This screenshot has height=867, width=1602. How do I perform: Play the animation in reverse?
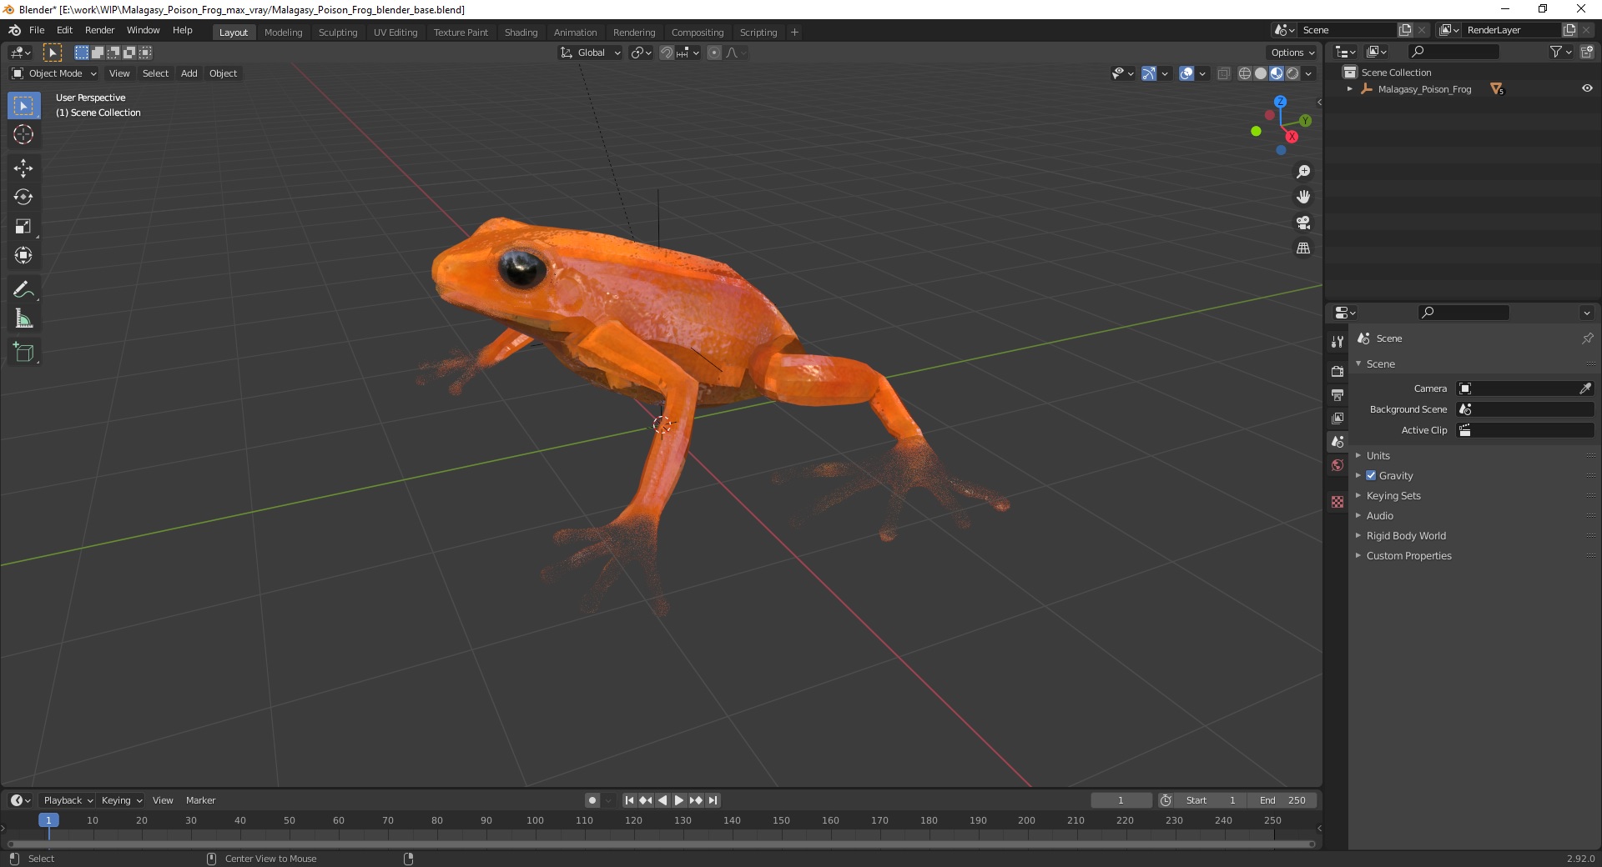click(x=662, y=800)
